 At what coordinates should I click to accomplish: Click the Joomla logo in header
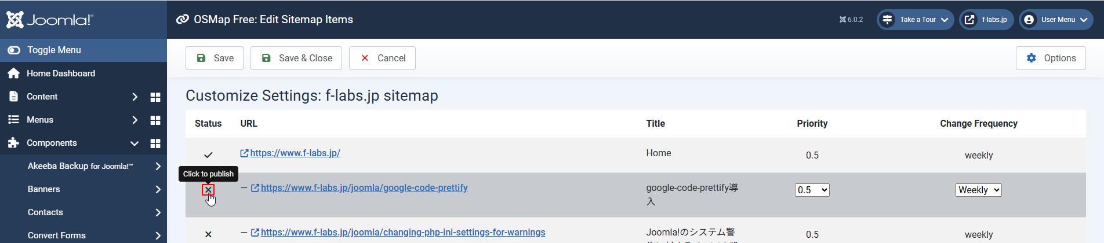(x=49, y=20)
